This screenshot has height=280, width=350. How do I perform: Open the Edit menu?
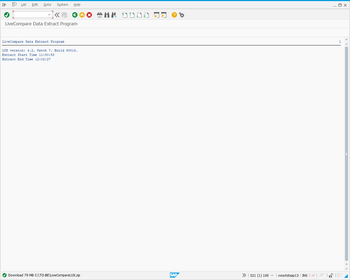[35, 5]
